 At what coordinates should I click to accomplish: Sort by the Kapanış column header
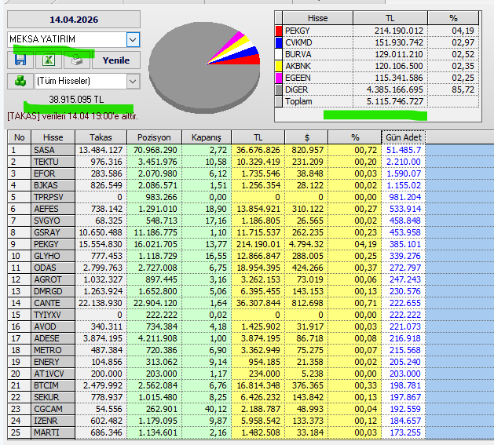point(207,137)
